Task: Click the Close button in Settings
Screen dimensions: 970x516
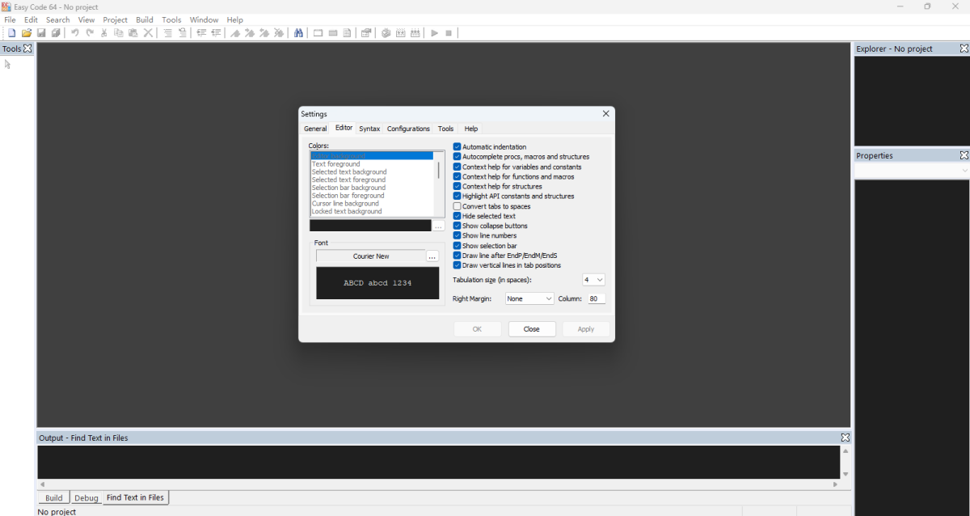Action: pos(531,329)
